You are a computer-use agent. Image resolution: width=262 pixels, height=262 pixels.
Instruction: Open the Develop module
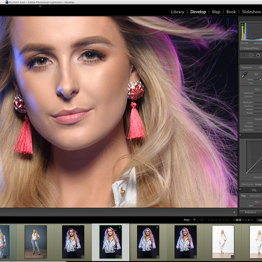198,12
